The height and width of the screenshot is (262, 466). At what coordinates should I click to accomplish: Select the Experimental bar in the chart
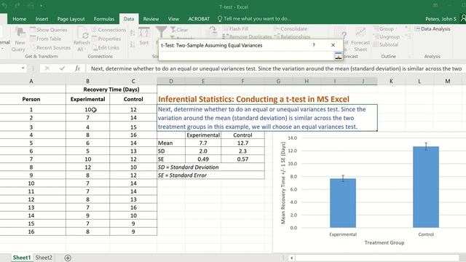pyautogui.click(x=343, y=203)
